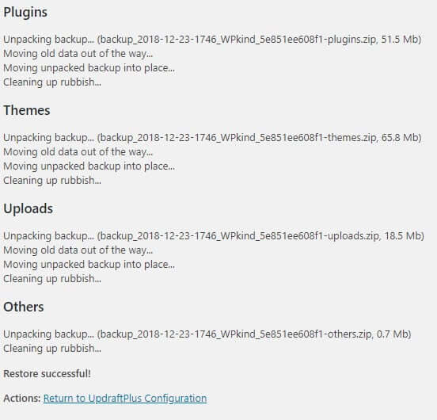This screenshot has width=437, height=420.
Task: Select the uploads.zip 18.5 Mb unpacking line
Action: (214, 236)
